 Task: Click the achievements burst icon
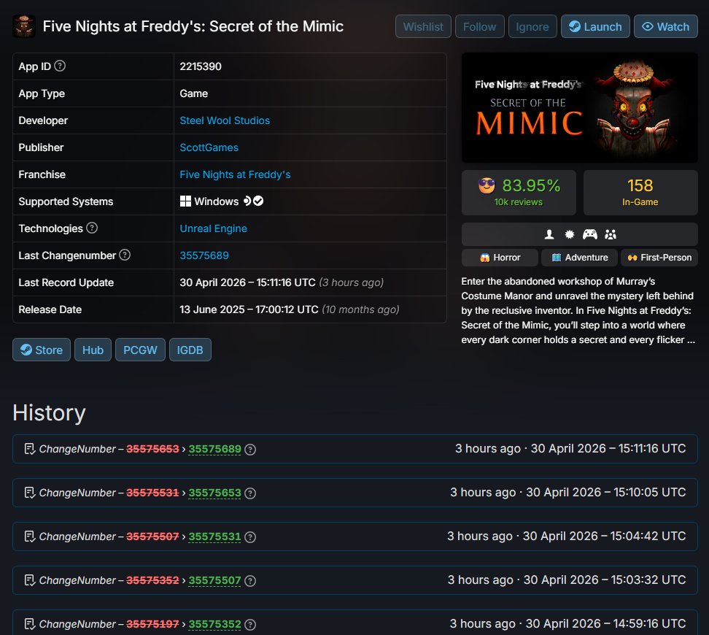[569, 234]
